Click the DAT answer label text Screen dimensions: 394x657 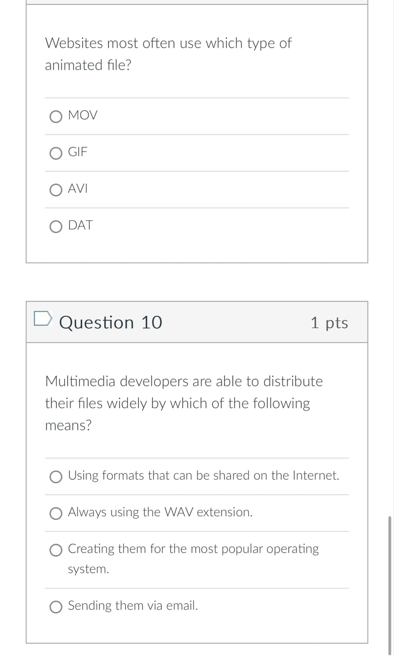(x=80, y=225)
